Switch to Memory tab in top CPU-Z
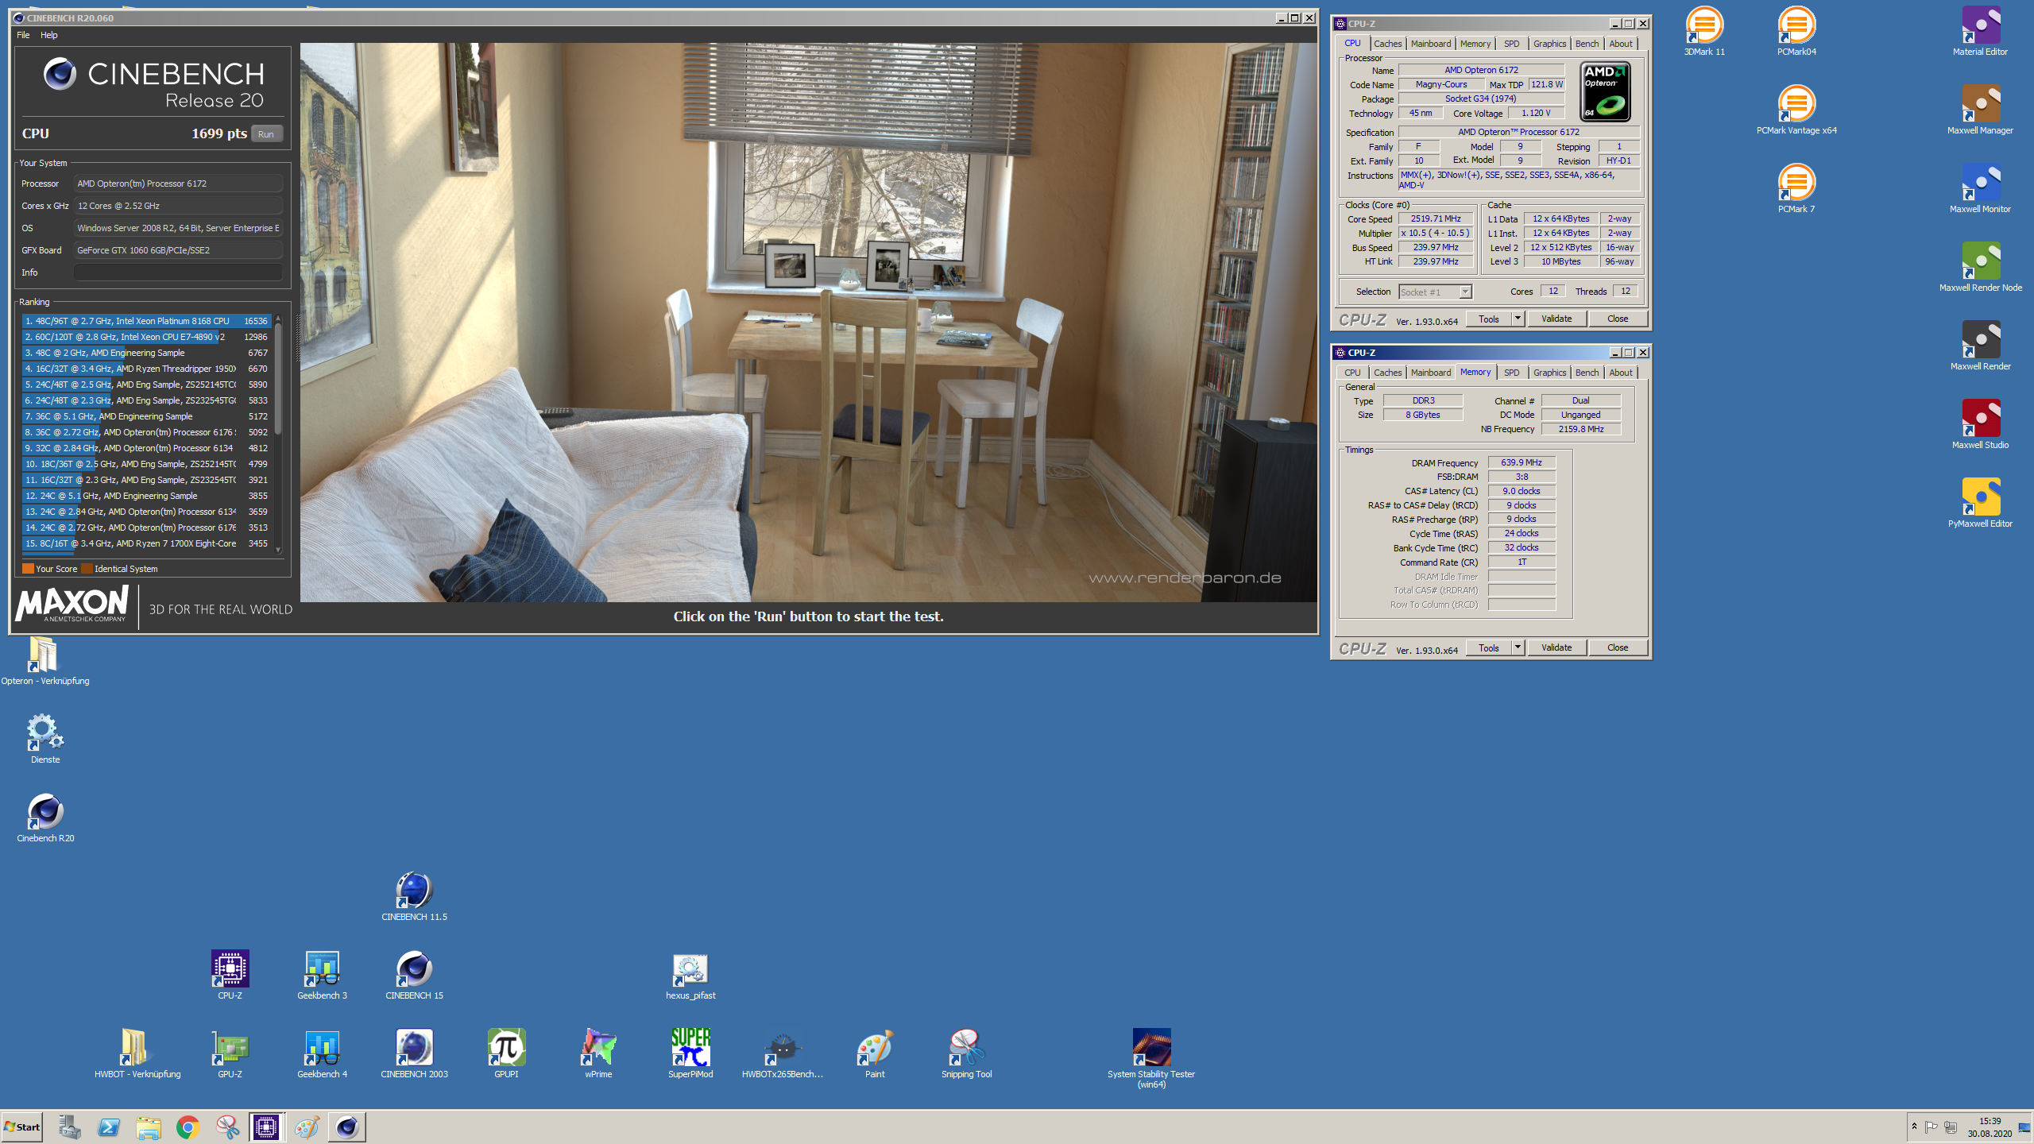 coord(1475,44)
